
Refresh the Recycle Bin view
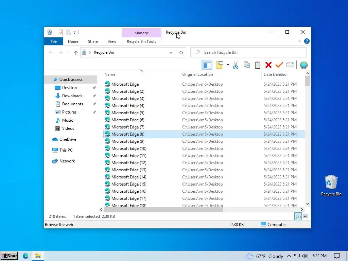click(x=181, y=52)
